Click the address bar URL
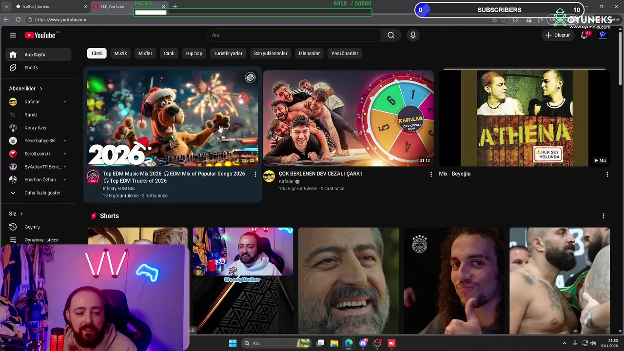This screenshot has width=624, height=351. 60,19
